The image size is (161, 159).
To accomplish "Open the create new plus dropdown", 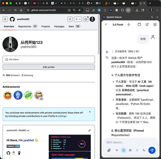I will 78,19.
